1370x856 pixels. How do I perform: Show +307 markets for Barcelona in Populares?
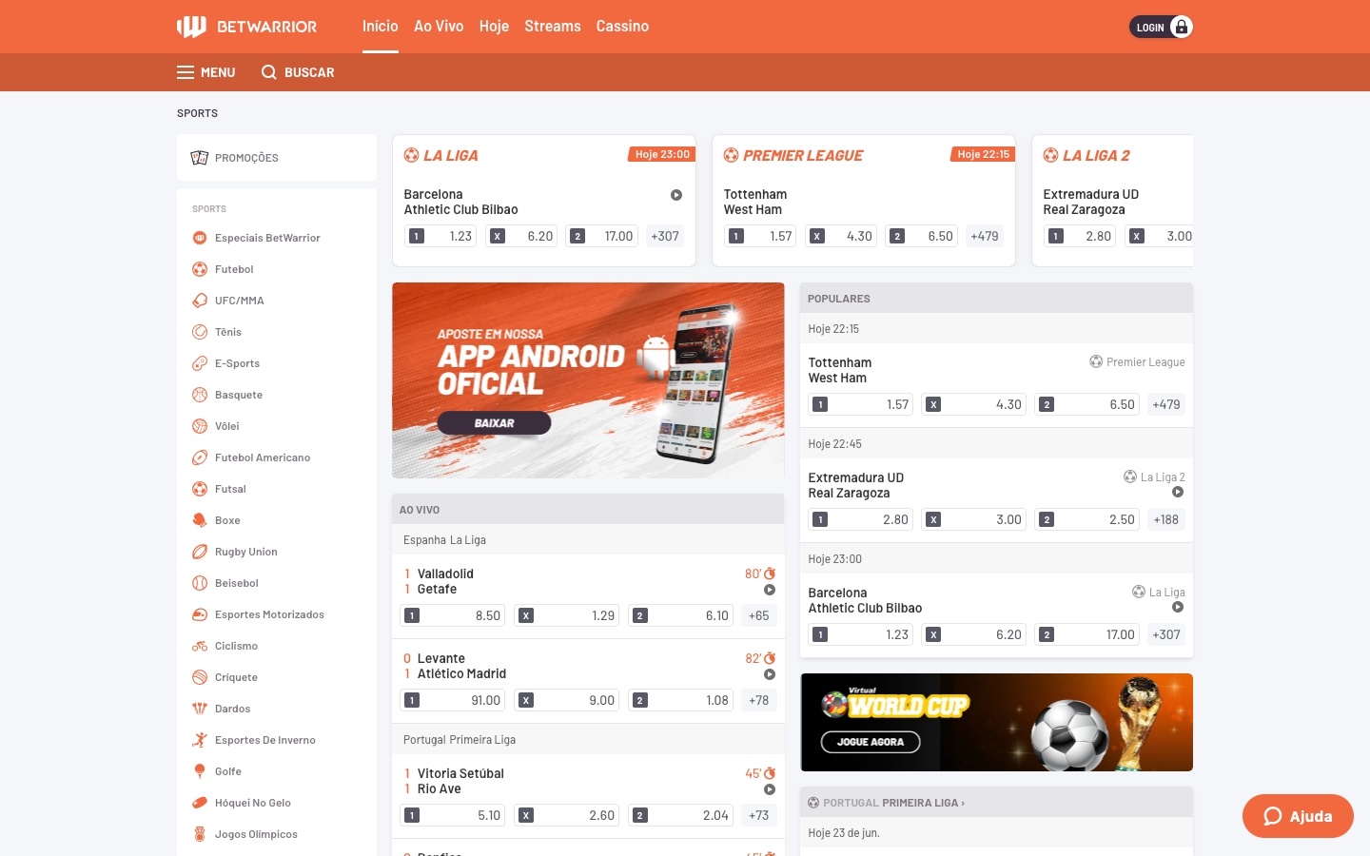[1166, 634]
